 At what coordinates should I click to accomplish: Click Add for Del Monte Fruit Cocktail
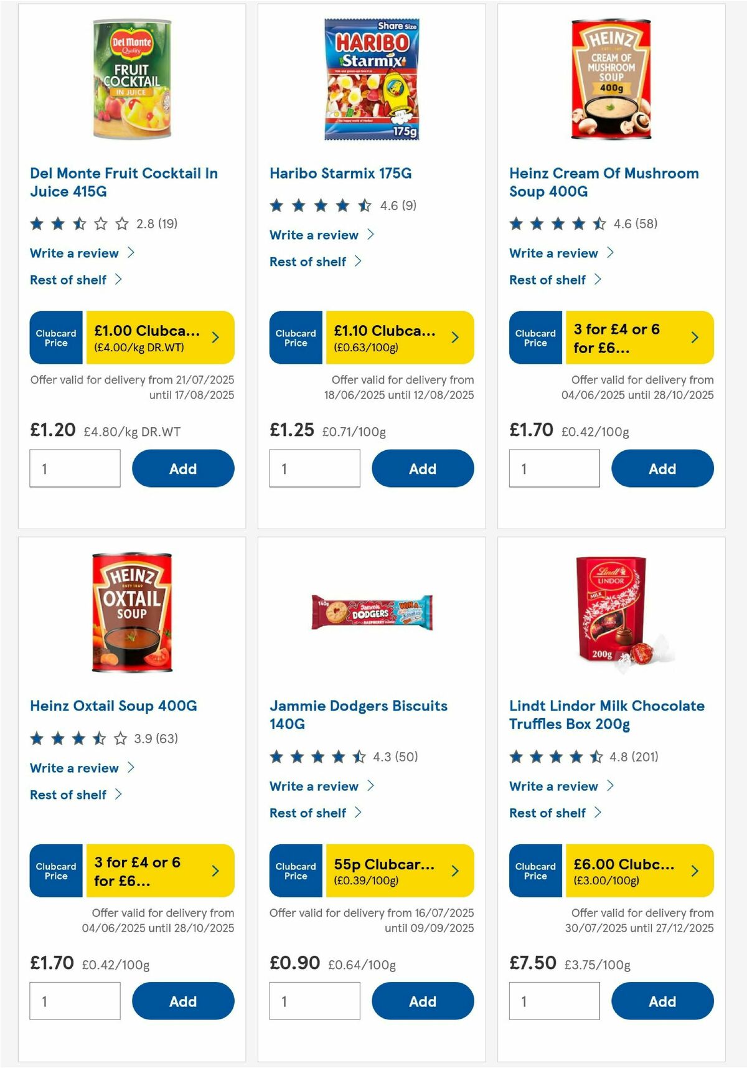pyautogui.click(x=182, y=468)
